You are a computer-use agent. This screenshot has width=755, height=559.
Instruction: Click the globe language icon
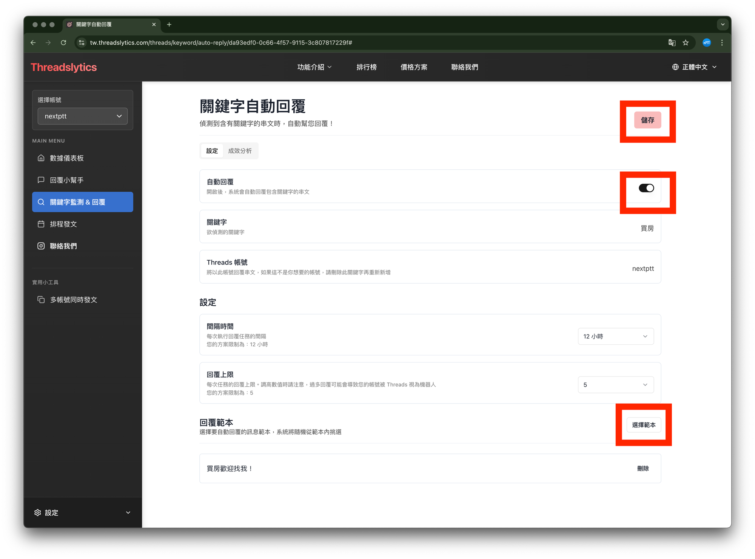675,67
